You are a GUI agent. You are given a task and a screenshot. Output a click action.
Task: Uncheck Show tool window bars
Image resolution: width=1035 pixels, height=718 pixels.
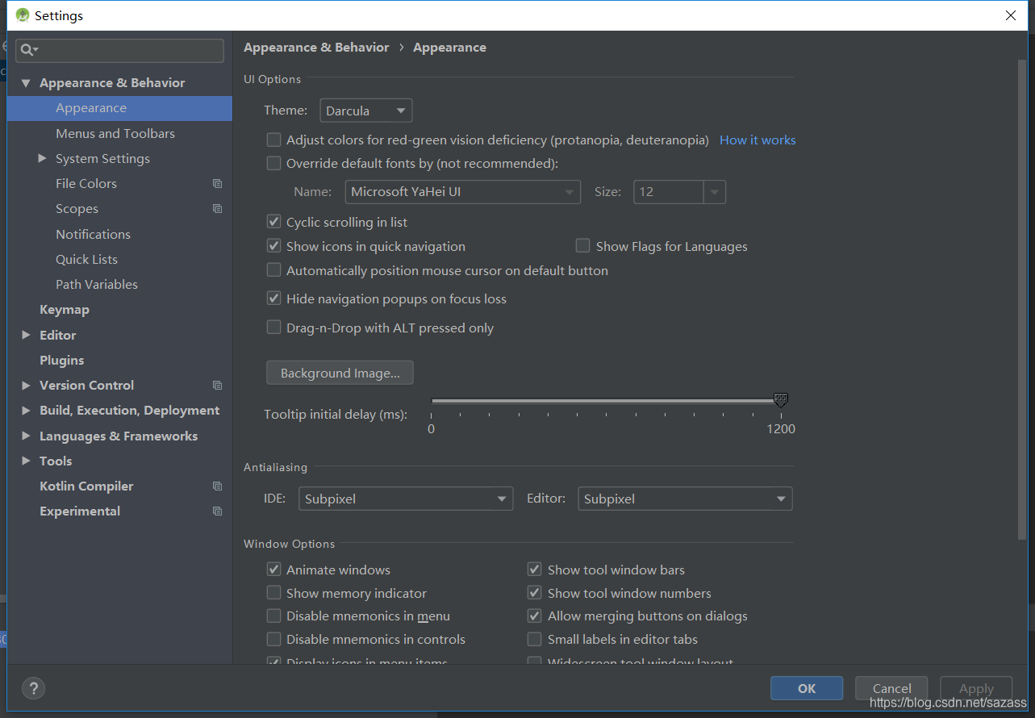tap(534, 570)
